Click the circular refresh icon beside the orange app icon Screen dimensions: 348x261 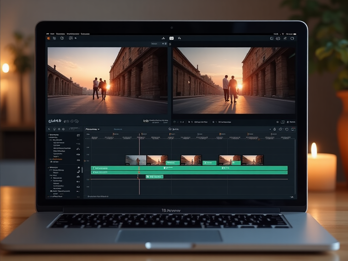[62, 38]
